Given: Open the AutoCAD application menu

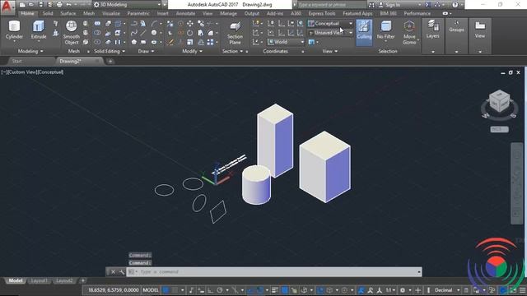Looking at the screenshot, I should 7,7.
